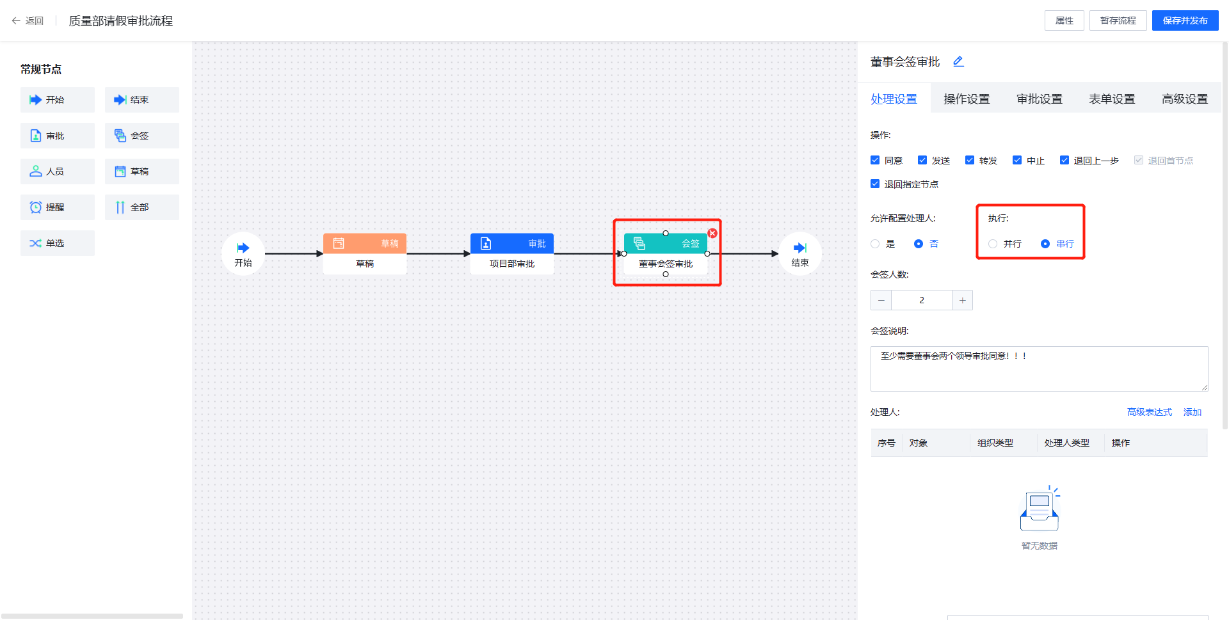The image size is (1229, 620).
Task: Delete node with red X icon
Action: pyautogui.click(x=712, y=234)
